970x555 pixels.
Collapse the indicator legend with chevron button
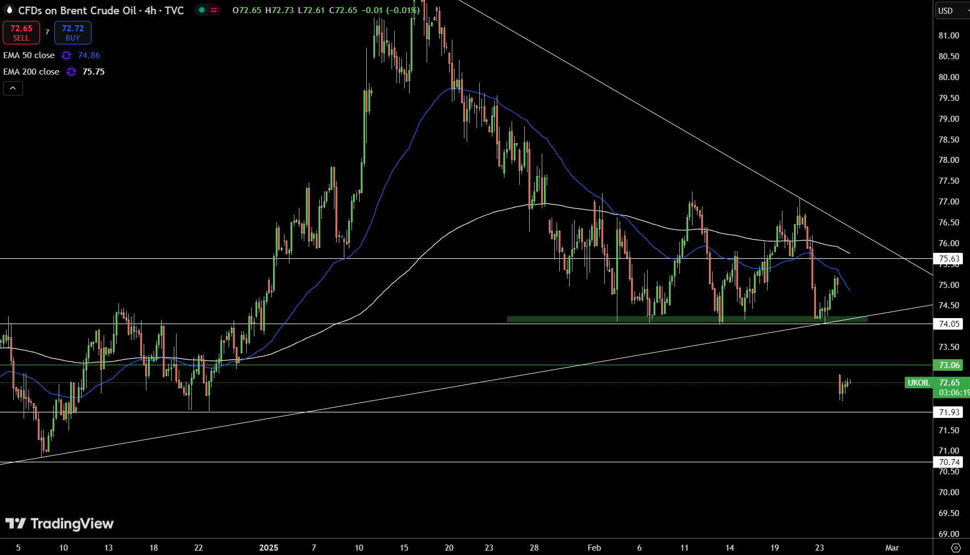pos(13,88)
